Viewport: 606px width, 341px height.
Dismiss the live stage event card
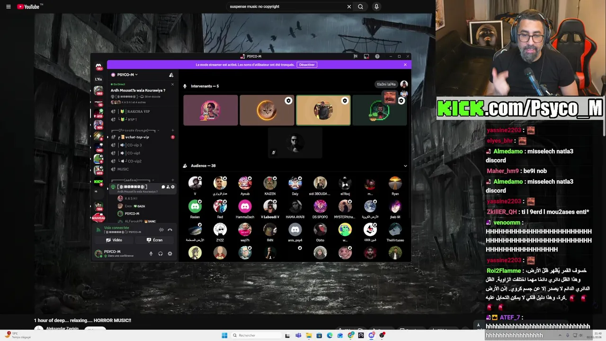tap(172, 84)
